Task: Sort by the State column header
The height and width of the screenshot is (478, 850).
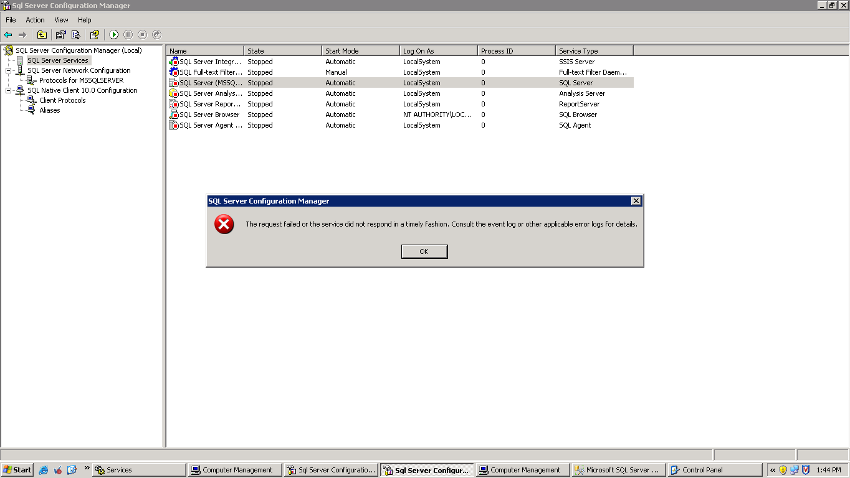Action: coord(283,51)
